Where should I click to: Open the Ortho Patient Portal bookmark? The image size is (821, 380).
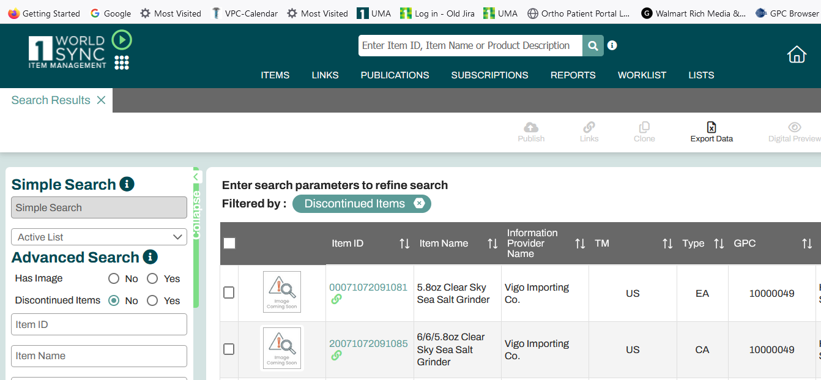(578, 13)
